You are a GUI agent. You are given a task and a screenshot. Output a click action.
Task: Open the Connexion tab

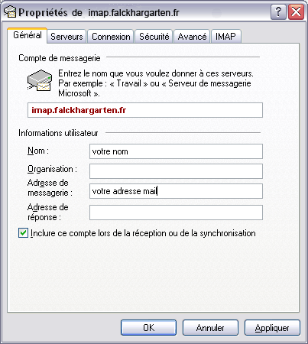point(111,37)
